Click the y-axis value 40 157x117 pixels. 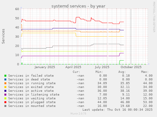[x=17, y=27]
